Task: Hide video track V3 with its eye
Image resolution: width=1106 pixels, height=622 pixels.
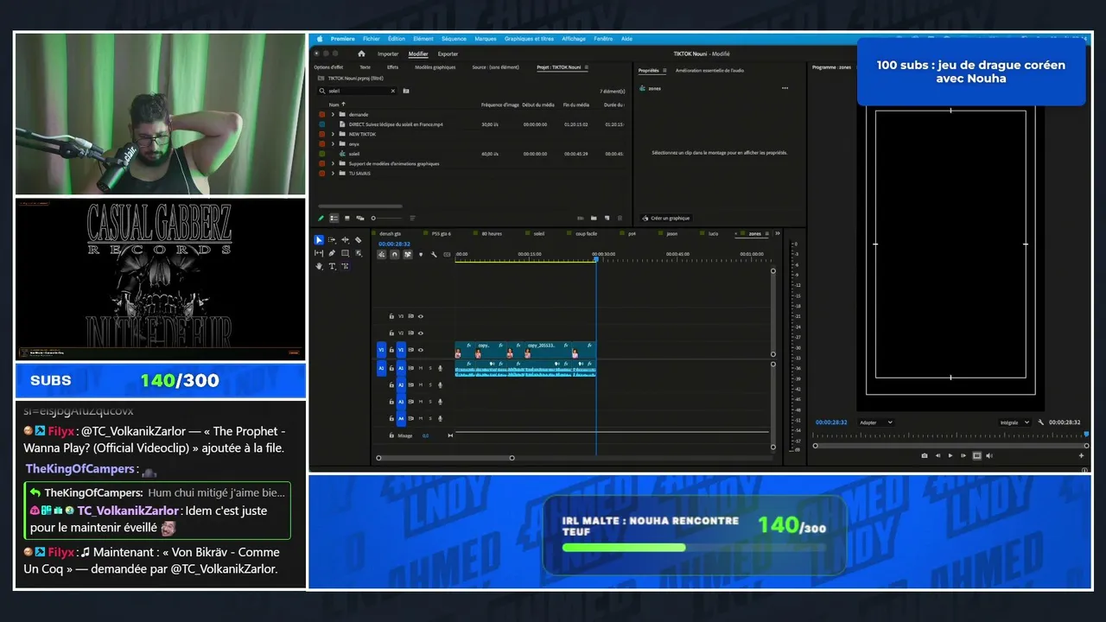Action: point(421,316)
